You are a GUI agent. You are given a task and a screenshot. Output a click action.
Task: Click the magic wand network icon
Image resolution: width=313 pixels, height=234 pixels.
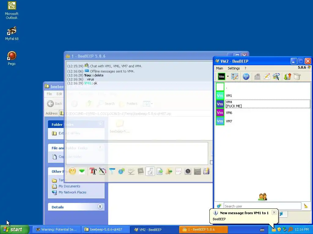[276, 76]
